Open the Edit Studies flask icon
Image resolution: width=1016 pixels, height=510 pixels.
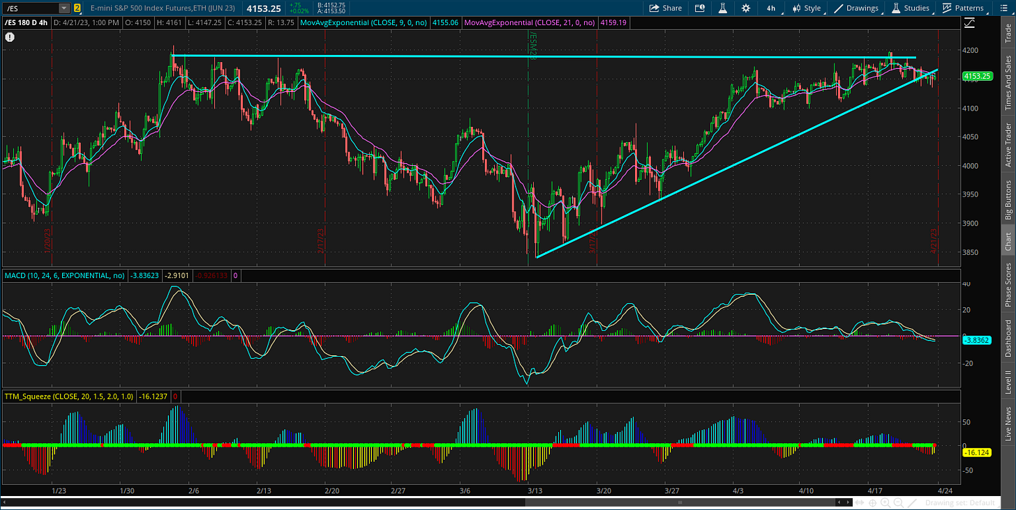(723, 8)
